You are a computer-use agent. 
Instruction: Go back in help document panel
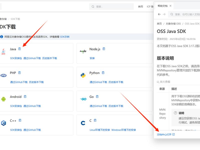tap(159, 14)
